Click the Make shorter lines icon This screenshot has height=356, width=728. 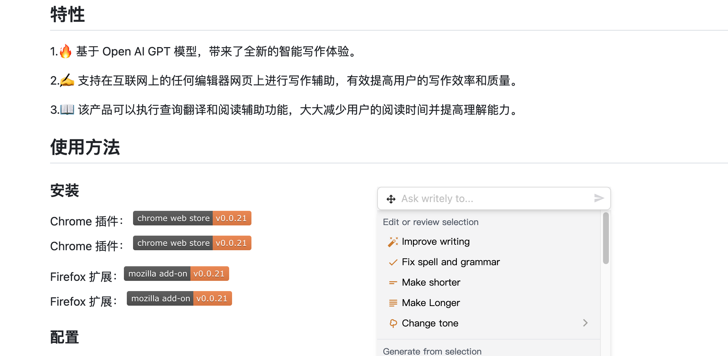pos(393,283)
